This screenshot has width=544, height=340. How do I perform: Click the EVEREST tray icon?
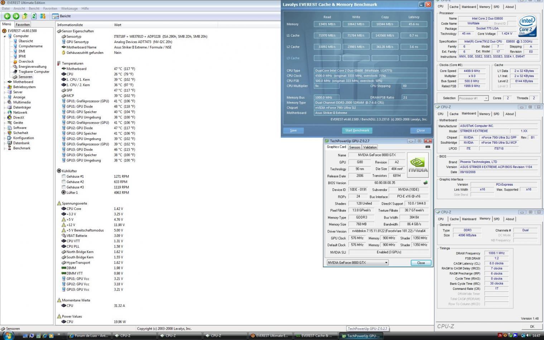[x=505, y=336]
